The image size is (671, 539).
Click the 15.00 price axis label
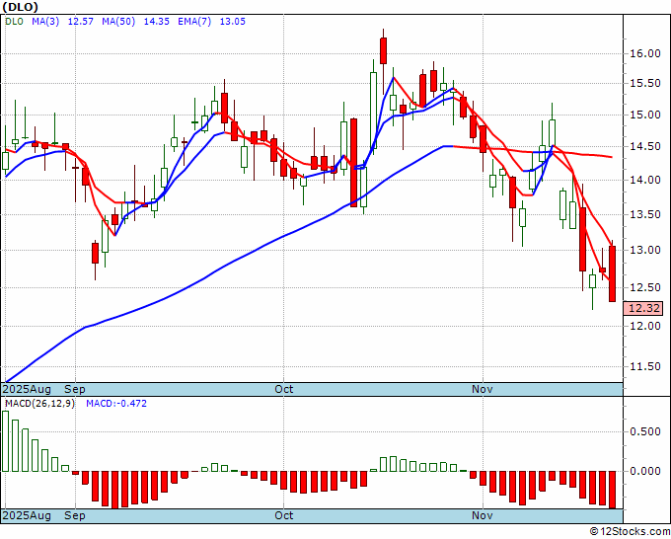645,115
